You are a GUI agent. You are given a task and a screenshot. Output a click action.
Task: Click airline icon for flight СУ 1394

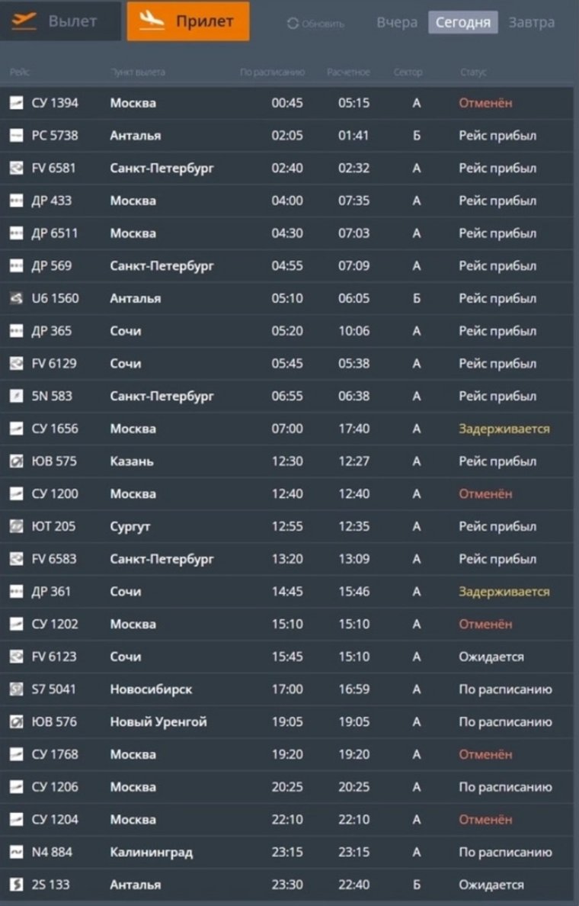pyautogui.click(x=16, y=103)
